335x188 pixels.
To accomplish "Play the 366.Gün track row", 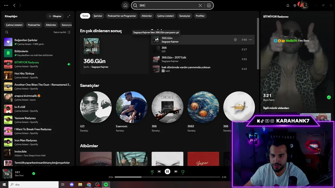I will pos(156,40).
